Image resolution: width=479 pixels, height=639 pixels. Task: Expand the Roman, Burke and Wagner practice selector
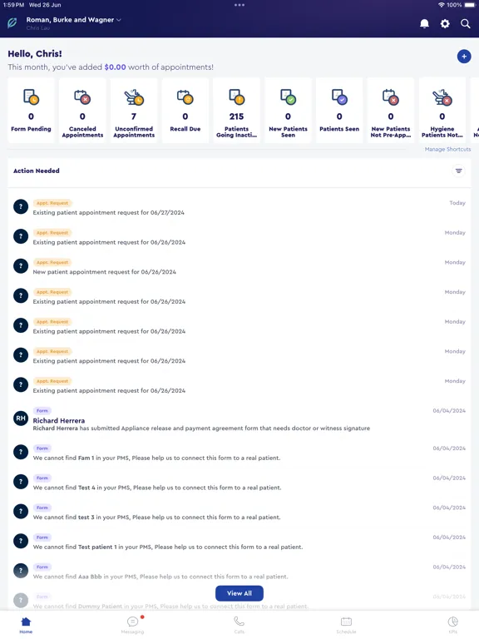(74, 20)
